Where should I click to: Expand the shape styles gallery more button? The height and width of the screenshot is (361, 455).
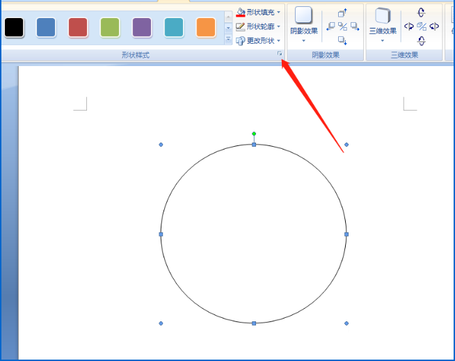[228, 40]
